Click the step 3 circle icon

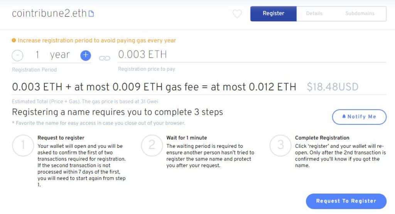[280, 145]
